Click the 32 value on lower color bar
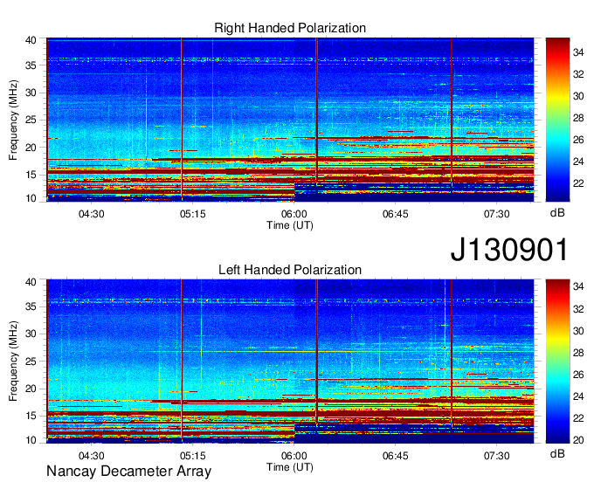 click(x=578, y=309)
